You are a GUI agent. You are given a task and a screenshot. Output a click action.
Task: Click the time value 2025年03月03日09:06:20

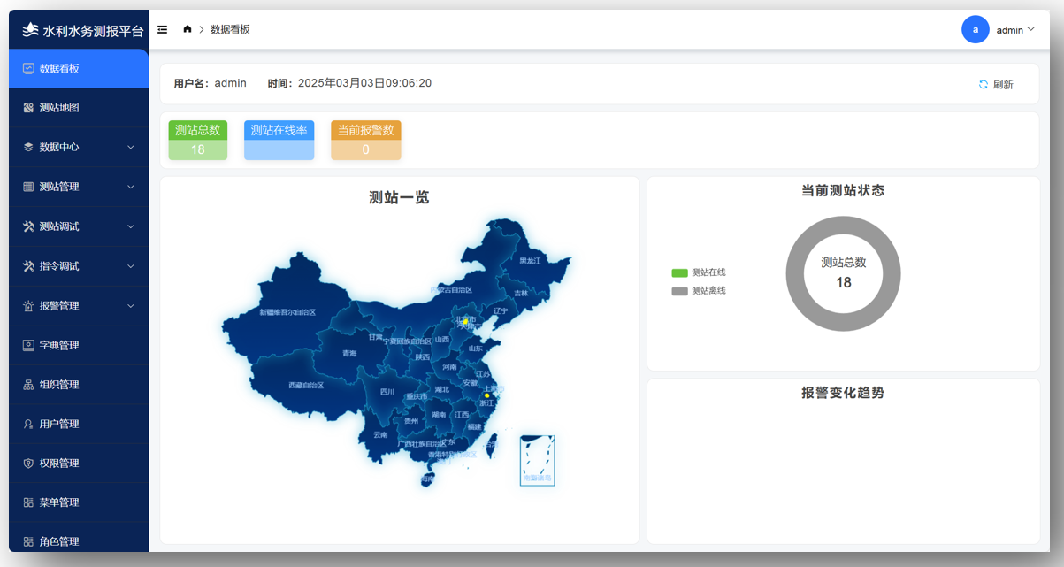click(x=364, y=83)
